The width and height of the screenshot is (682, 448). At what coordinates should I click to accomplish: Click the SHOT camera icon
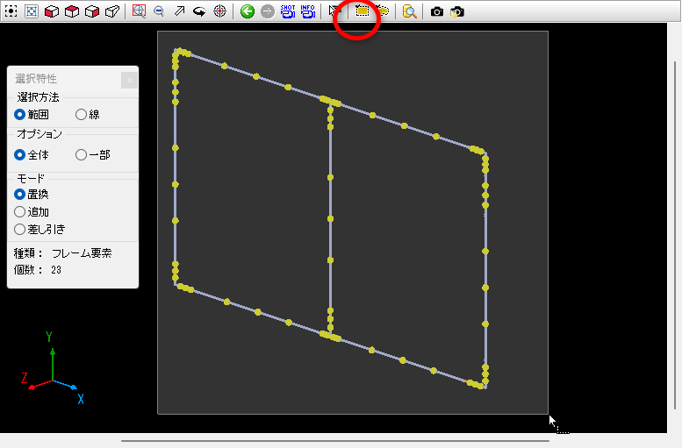[288, 11]
